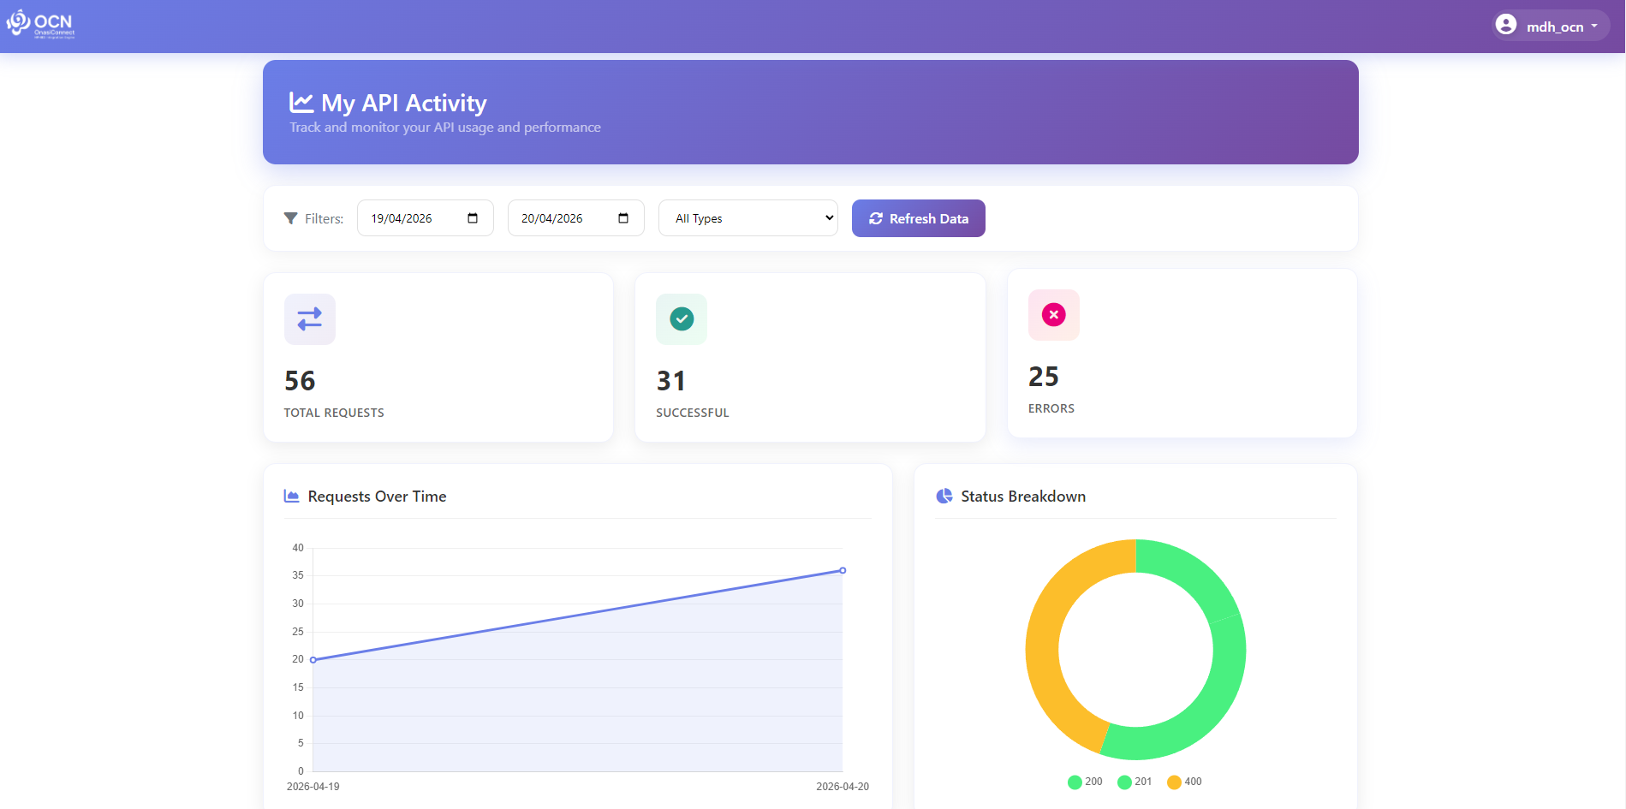Toggle the 200 status in the chart legend
Viewport: 1626px width, 809px height.
(x=1084, y=782)
